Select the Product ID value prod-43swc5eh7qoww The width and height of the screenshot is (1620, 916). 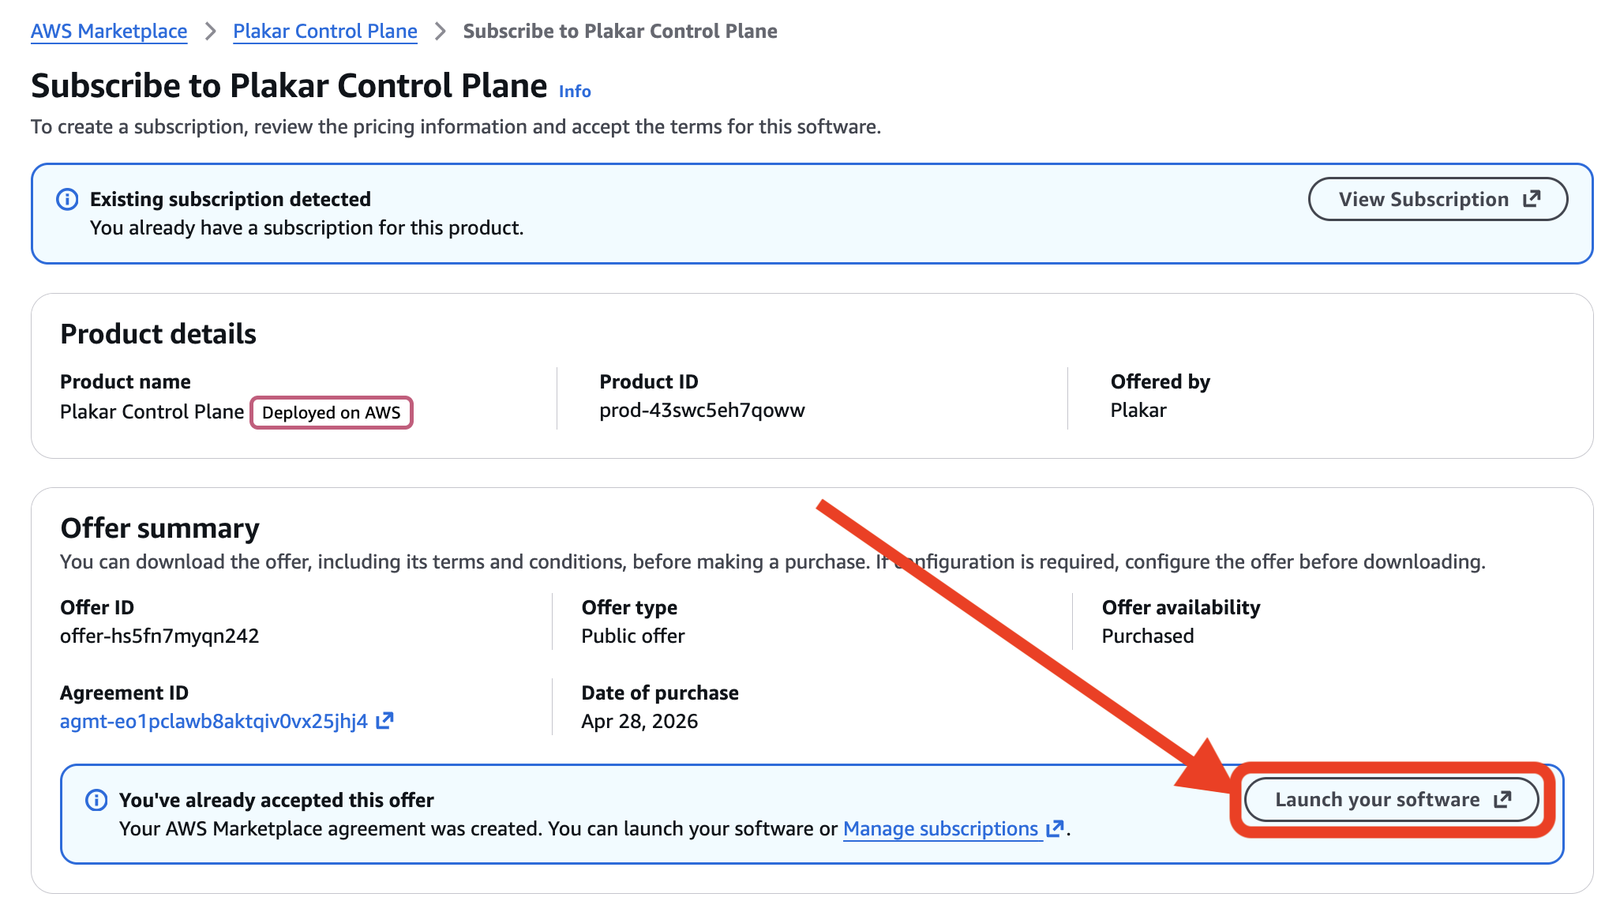(x=702, y=410)
